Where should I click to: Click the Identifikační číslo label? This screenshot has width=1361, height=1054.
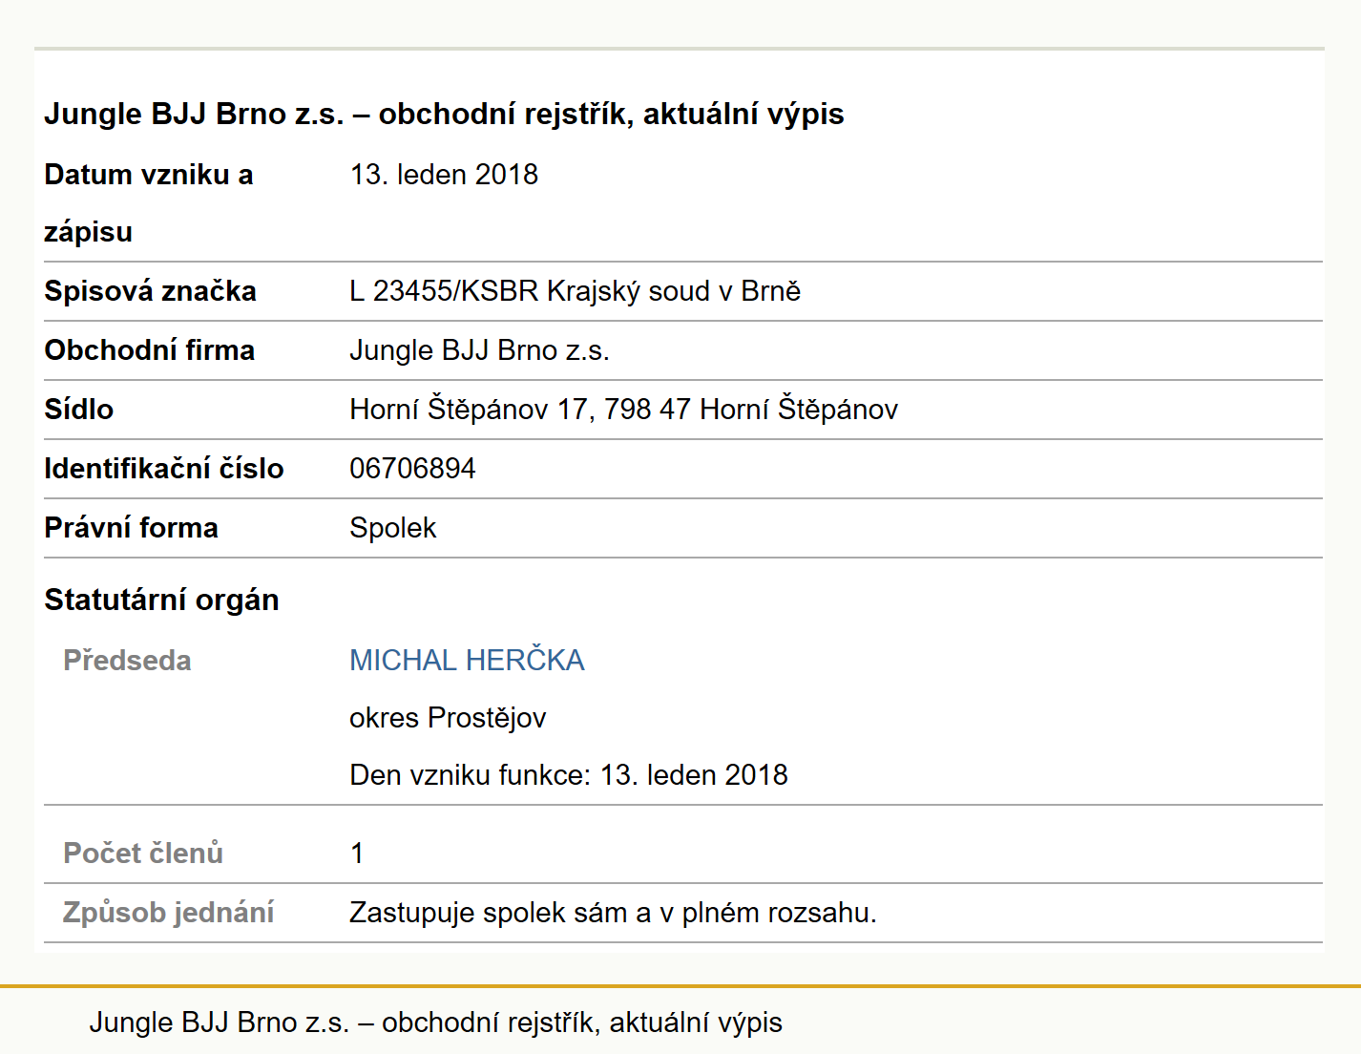pyautogui.click(x=164, y=469)
